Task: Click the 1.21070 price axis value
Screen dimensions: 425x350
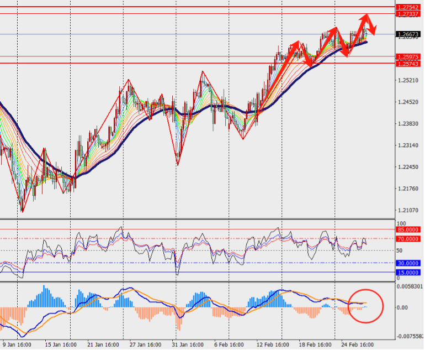Action: point(408,210)
